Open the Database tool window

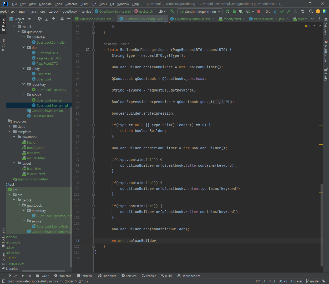(326, 27)
